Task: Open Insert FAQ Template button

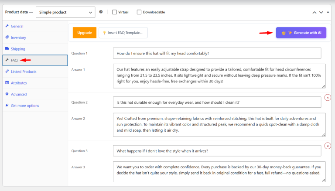Action: tap(123, 33)
